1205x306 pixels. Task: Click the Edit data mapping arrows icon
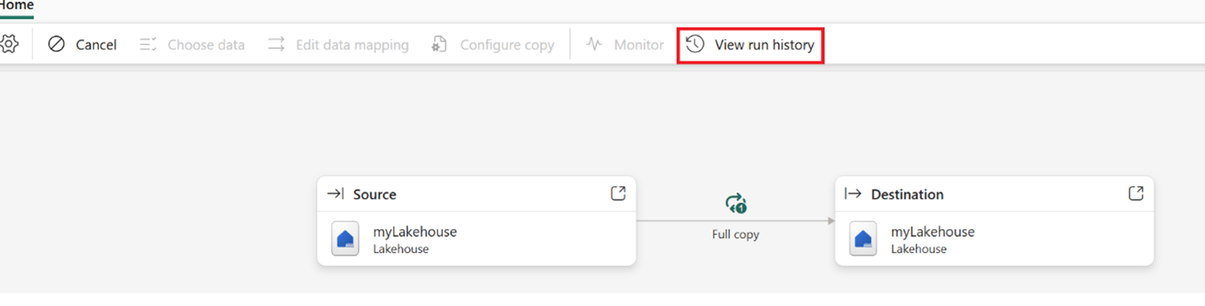(276, 44)
